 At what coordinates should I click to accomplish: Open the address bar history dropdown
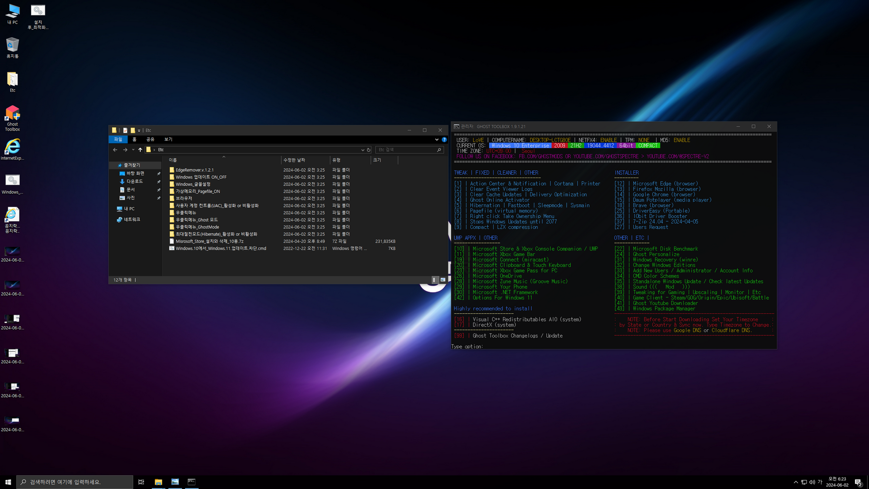tap(362, 150)
